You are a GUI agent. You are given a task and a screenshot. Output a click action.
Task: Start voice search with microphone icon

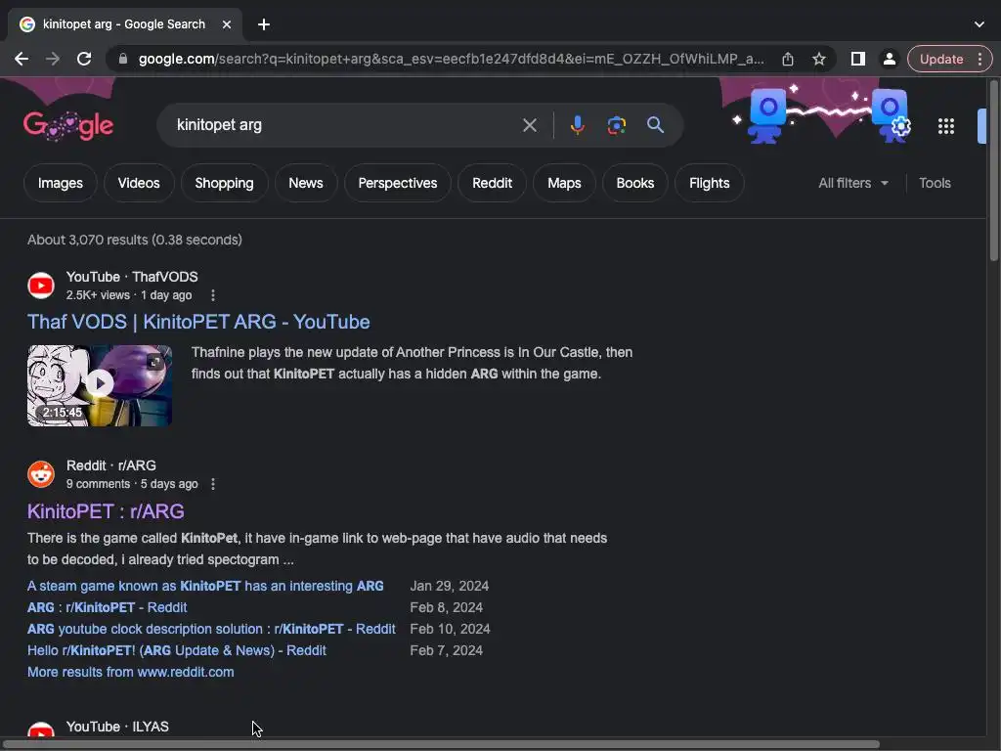click(x=577, y=125)
